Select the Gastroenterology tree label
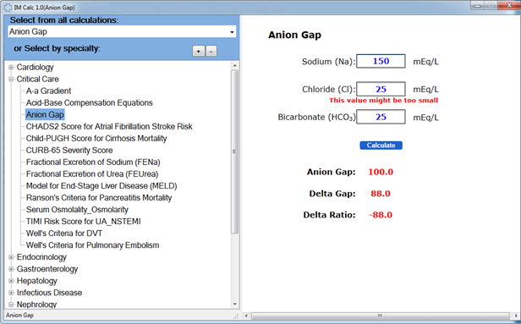The image size is (521, 324). (x=47, y=269)
